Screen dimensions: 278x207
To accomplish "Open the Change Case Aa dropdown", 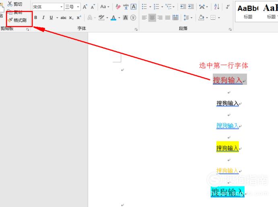I will pyautogui.click(x=105, y=7).
